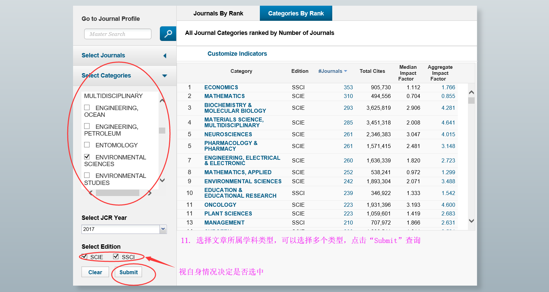Open PHARMACOLOGY & PHARMACY link

pos(231,146)
